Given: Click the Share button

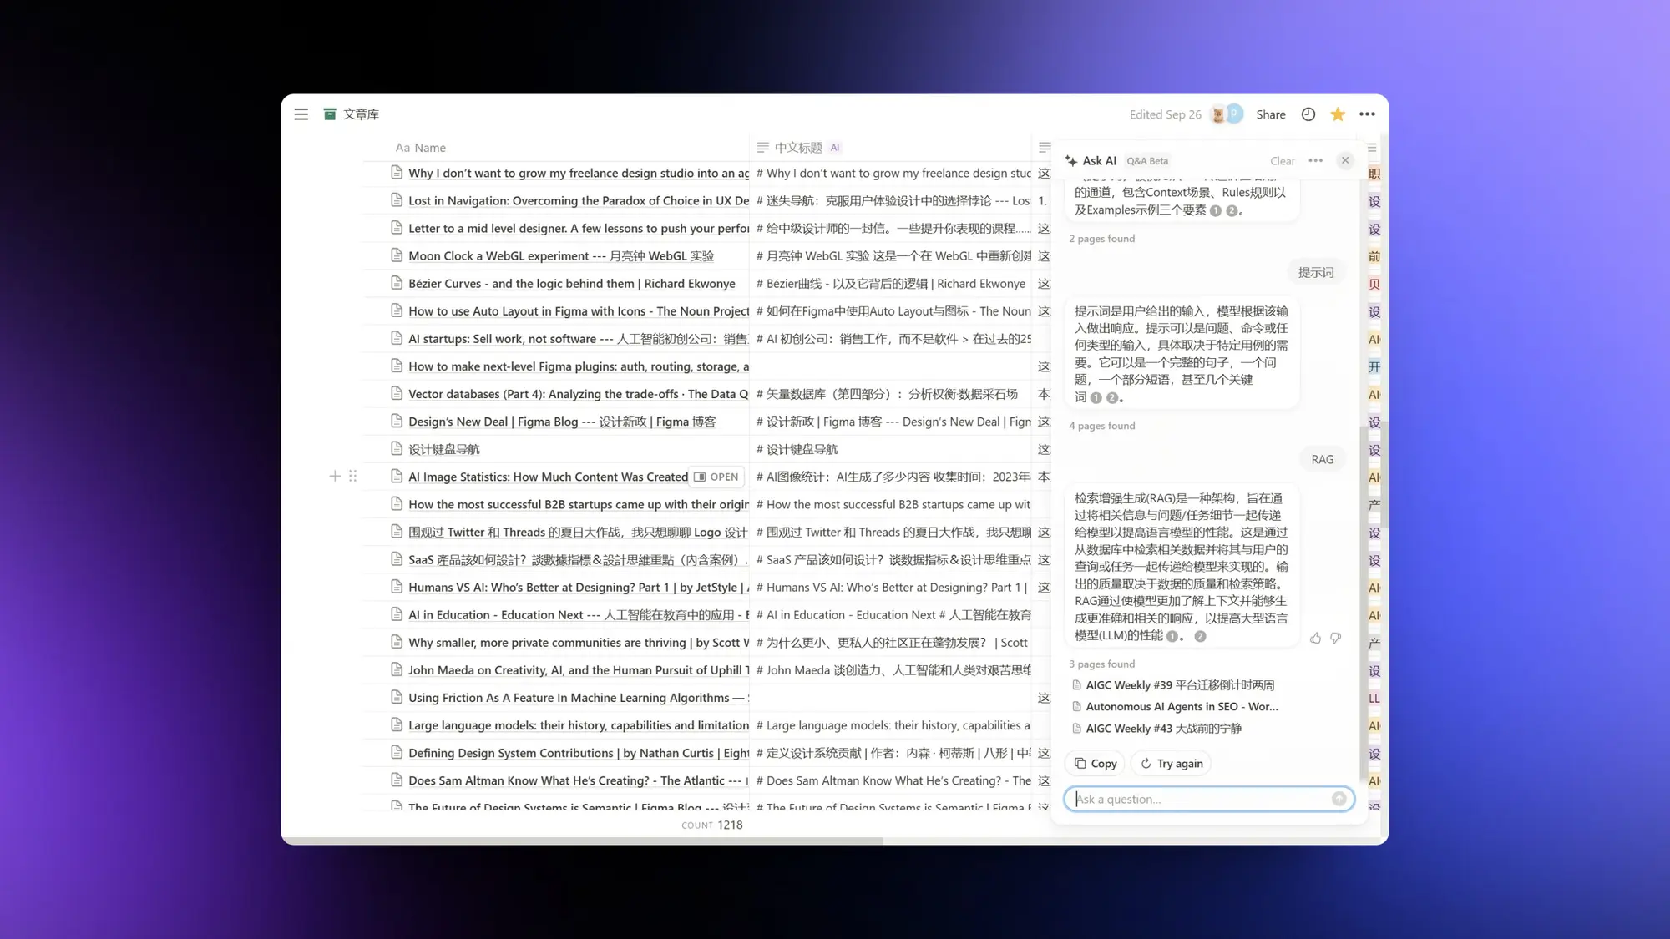Looking at the screenshot, I should pos(1270,114).
